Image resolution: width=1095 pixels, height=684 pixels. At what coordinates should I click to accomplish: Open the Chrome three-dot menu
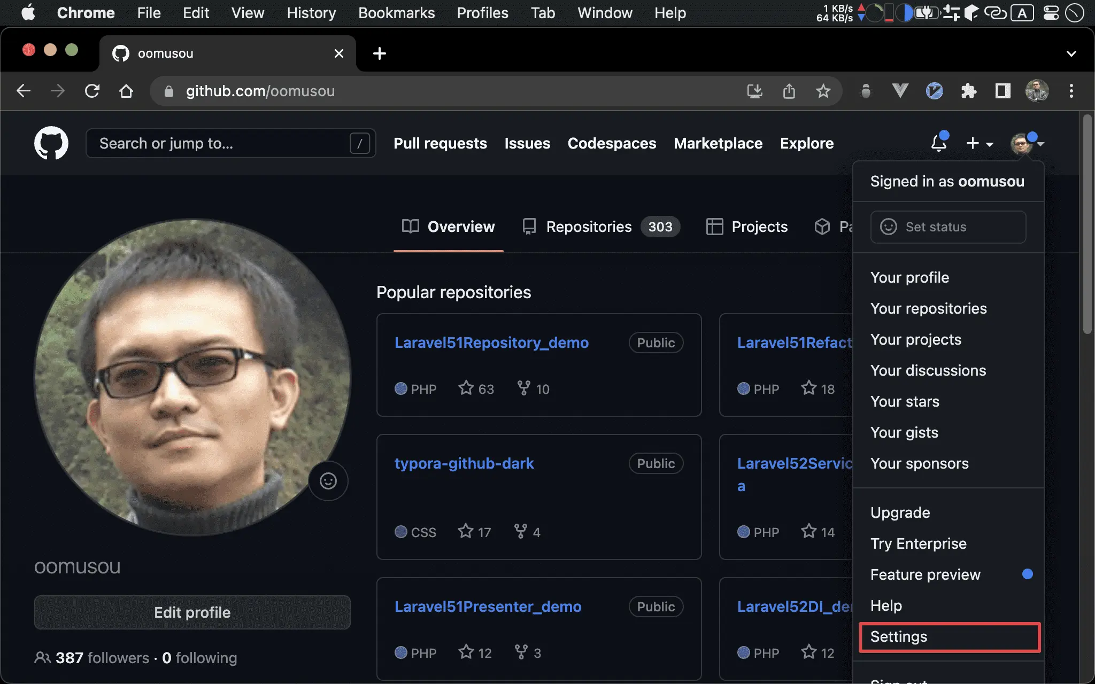1071,91
